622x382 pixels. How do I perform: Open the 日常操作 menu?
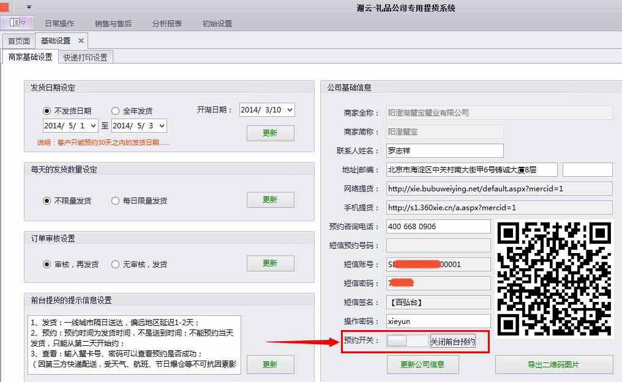point(59,23)
